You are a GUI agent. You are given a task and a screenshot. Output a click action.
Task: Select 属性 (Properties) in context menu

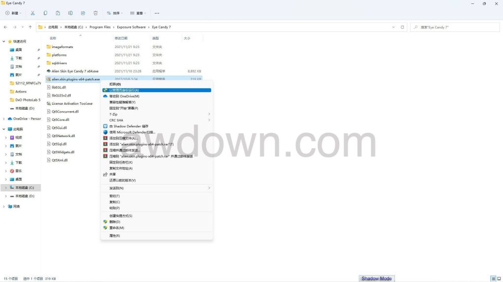(x=114, y=235)
